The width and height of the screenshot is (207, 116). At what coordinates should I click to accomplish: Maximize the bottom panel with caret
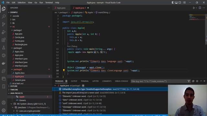point(201,81)
